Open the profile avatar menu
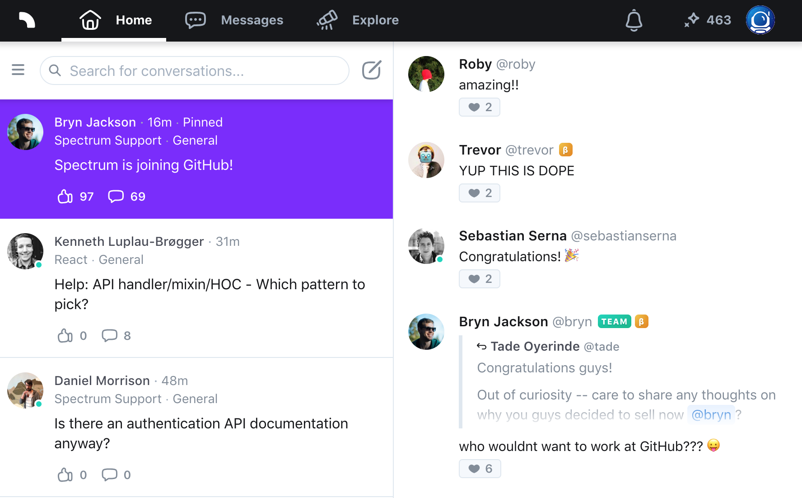802x498 pixels. click(760, 20)
